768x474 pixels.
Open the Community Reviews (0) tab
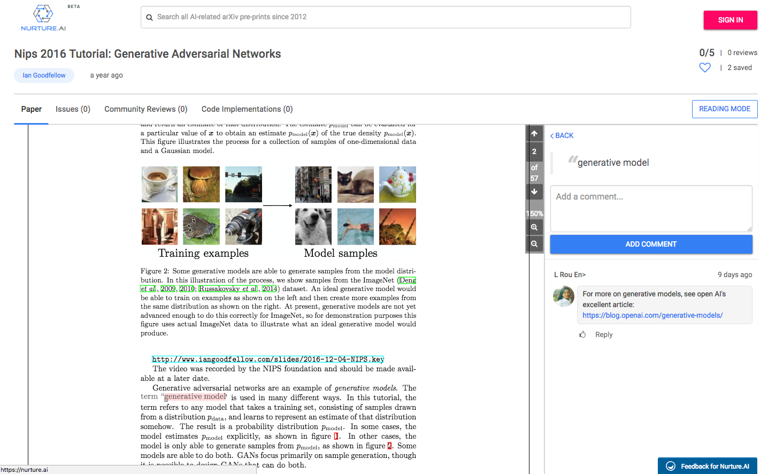pos(145,109)
